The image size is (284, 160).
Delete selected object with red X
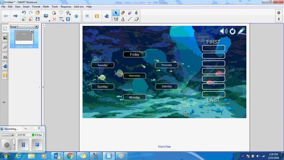pos(54,19)
